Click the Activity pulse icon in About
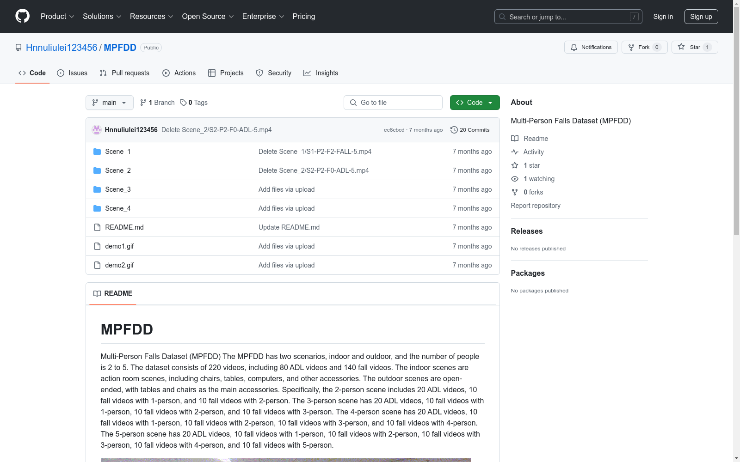740x462 pixels. [x=515, y=152]
